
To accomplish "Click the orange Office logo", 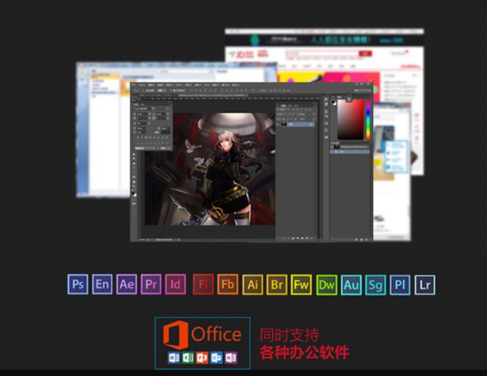I will coord(175,335).
